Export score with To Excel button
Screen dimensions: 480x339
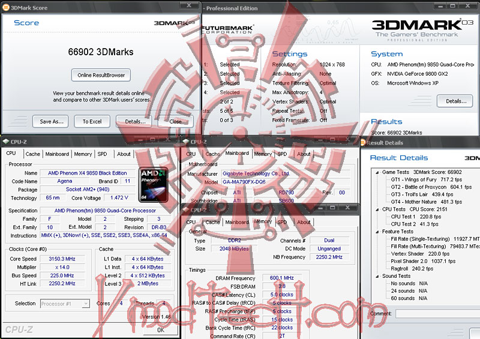pos(92,122)
